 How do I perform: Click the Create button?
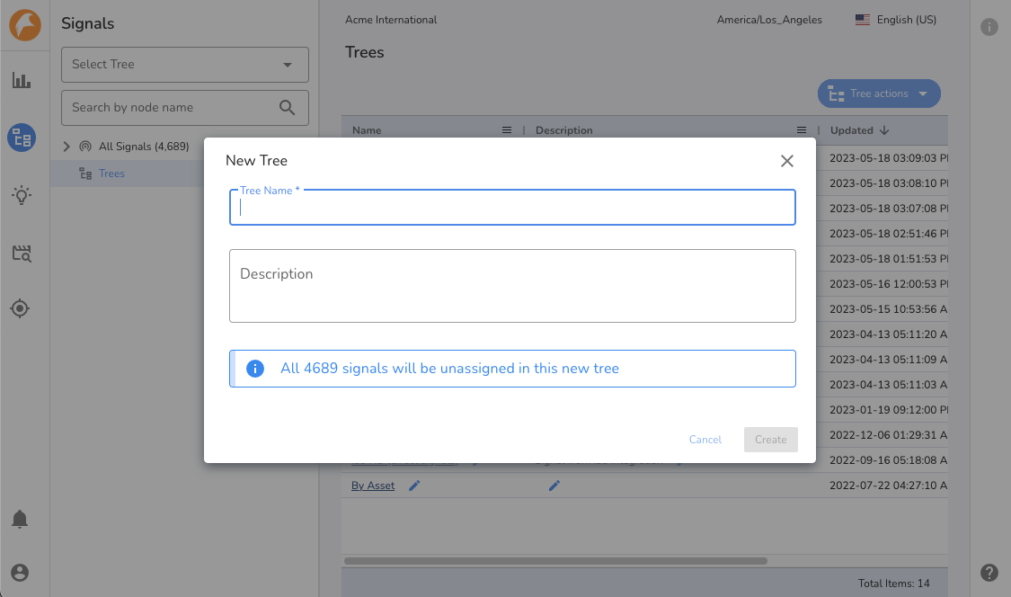pyautogui.click(x=770, y=440)
